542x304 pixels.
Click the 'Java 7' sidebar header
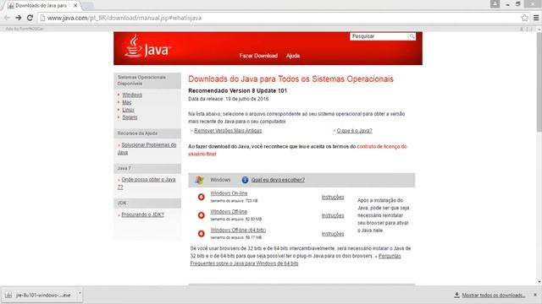pos(147,169)
